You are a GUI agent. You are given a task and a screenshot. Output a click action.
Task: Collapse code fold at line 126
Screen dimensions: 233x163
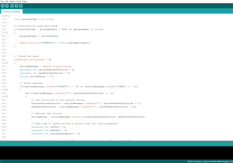click(x=7, y=63)
